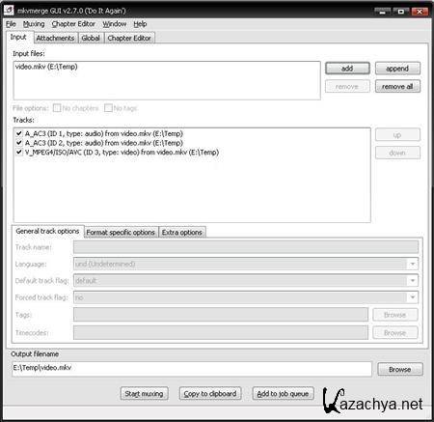Click the mkvmerge app icon in title bar
The height and width of the screenshot is (422, 434).
9,10
